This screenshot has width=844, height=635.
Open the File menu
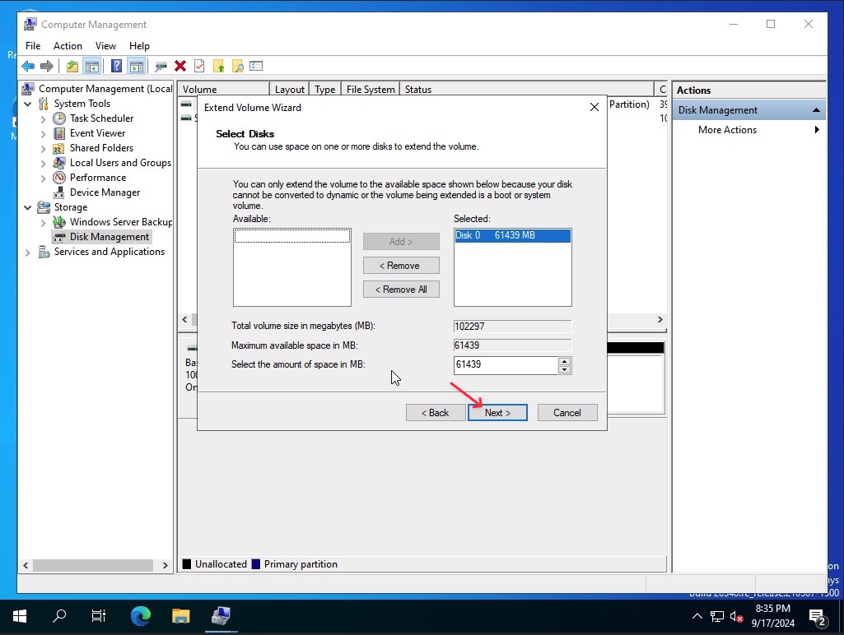[x=33, y=46]
